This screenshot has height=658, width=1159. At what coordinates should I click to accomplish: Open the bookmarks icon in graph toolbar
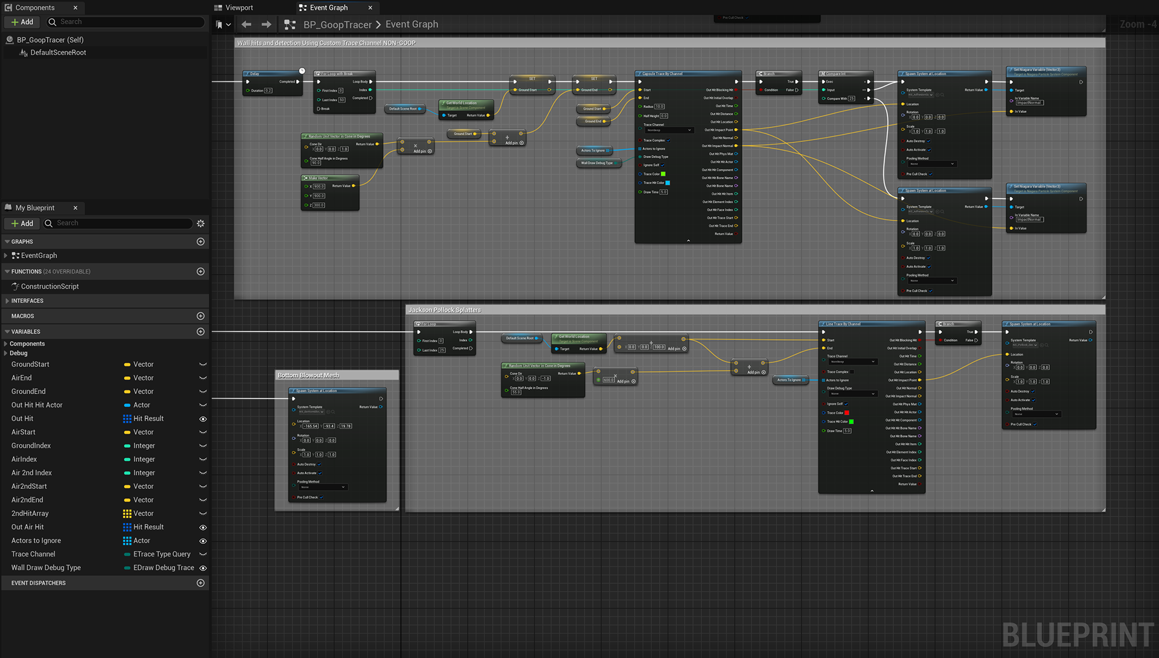tap(219, 25)
